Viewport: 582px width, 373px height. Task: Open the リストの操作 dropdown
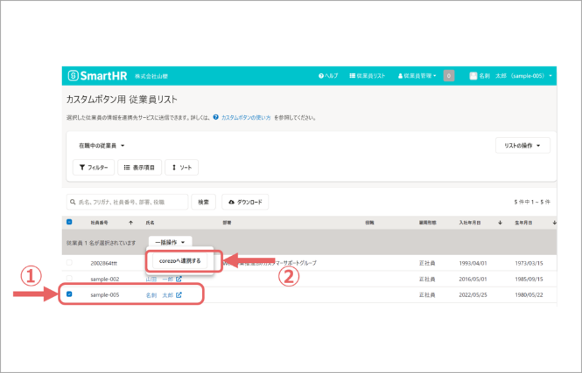click(x=522, y=146)
